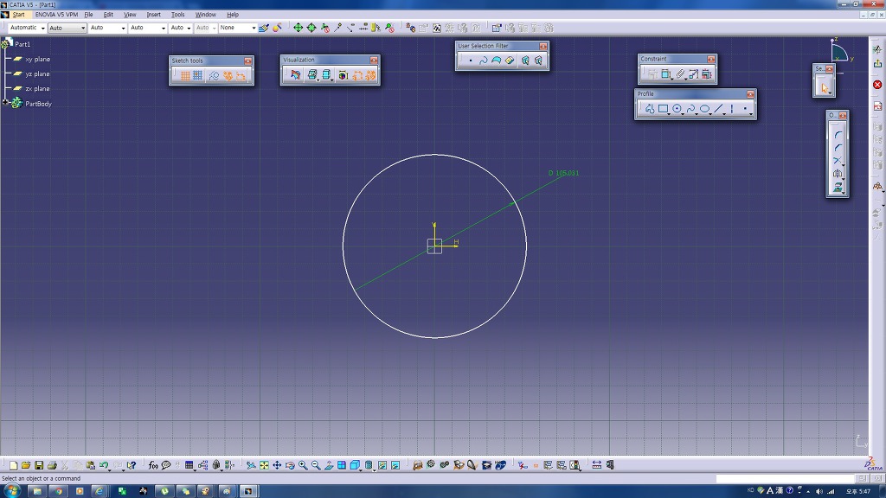This screenshot has height=498, width=886.
Task: Click the Spline tool in Profile toolbar
Action: pos(690,109)
